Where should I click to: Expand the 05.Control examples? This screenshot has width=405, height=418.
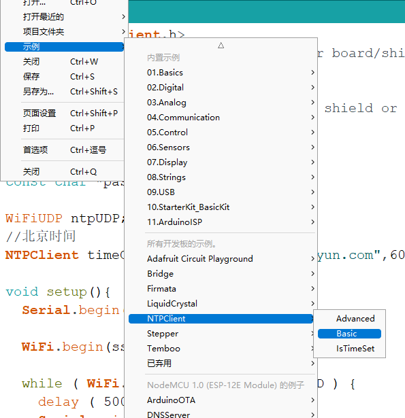(221, 133)
